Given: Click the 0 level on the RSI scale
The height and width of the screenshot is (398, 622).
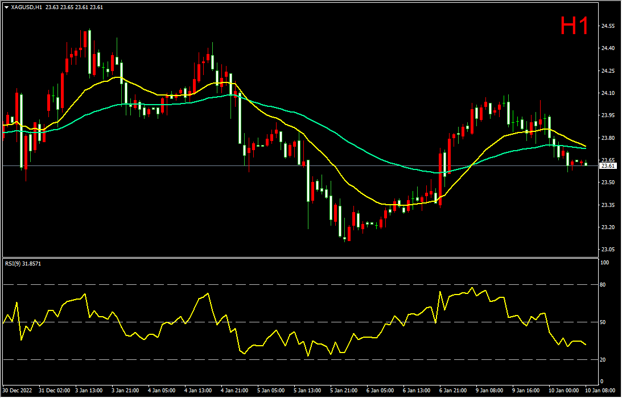Looking at the screenshot, I should click(x=602, y=382).
